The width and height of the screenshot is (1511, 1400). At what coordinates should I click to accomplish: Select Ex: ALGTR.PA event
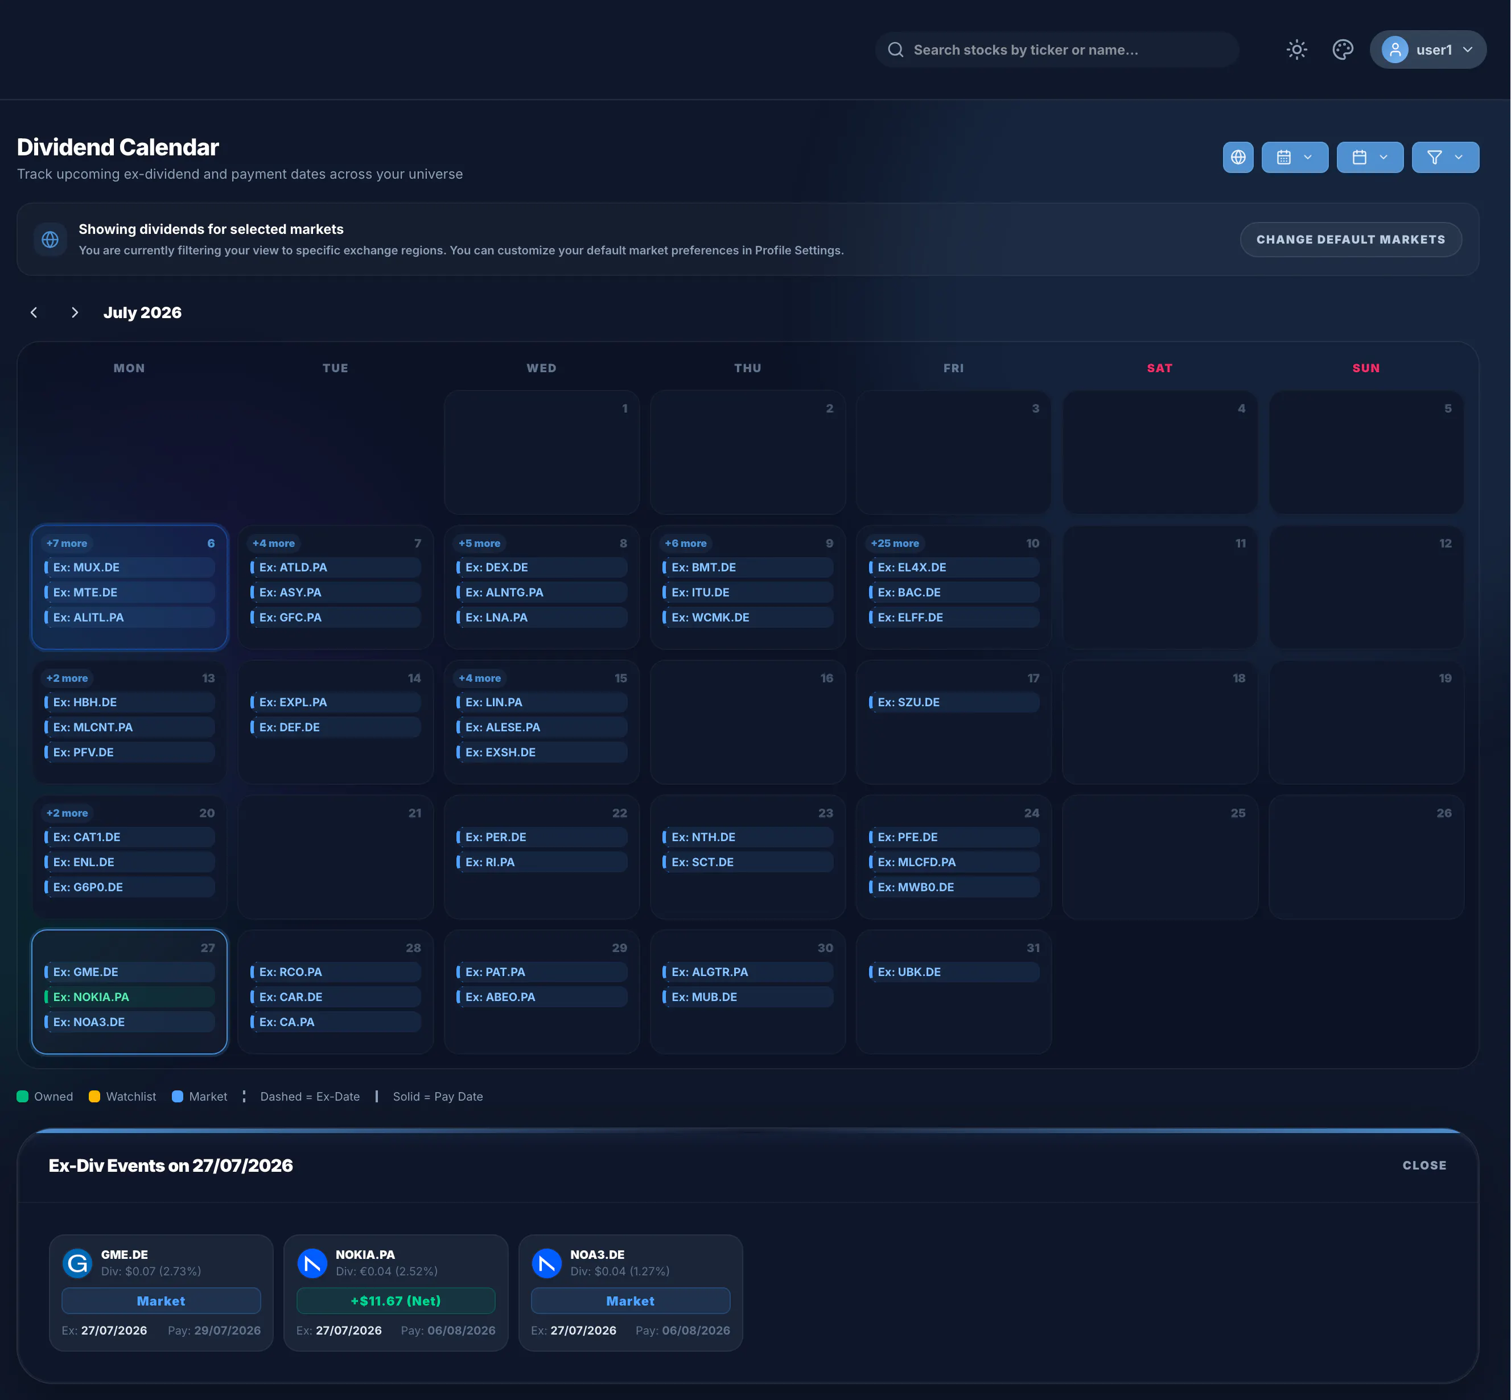[x=748, y=972]
